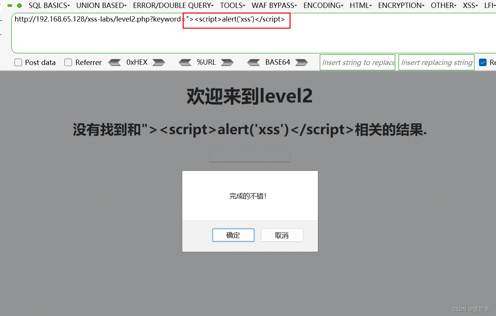Screen dimensions: 496x316
Task: Open the WAF BYPASS dropdown menu
Action: (274, 5)
